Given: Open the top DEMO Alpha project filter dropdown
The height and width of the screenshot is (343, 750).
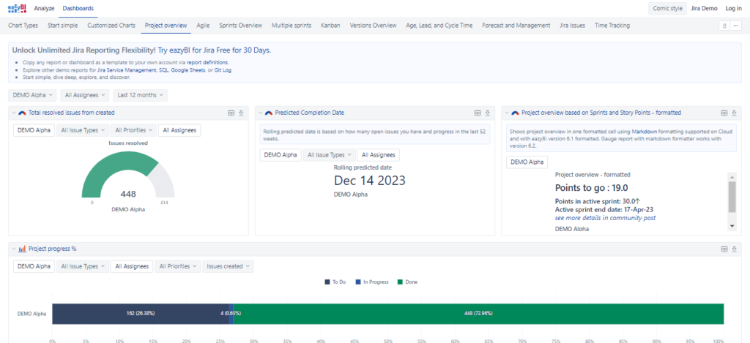Looking at the screenshot, I should [x=32, y=95].
